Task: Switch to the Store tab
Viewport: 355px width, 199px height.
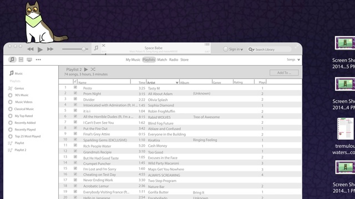Action: pyautogui.click(x=185, y=60)
